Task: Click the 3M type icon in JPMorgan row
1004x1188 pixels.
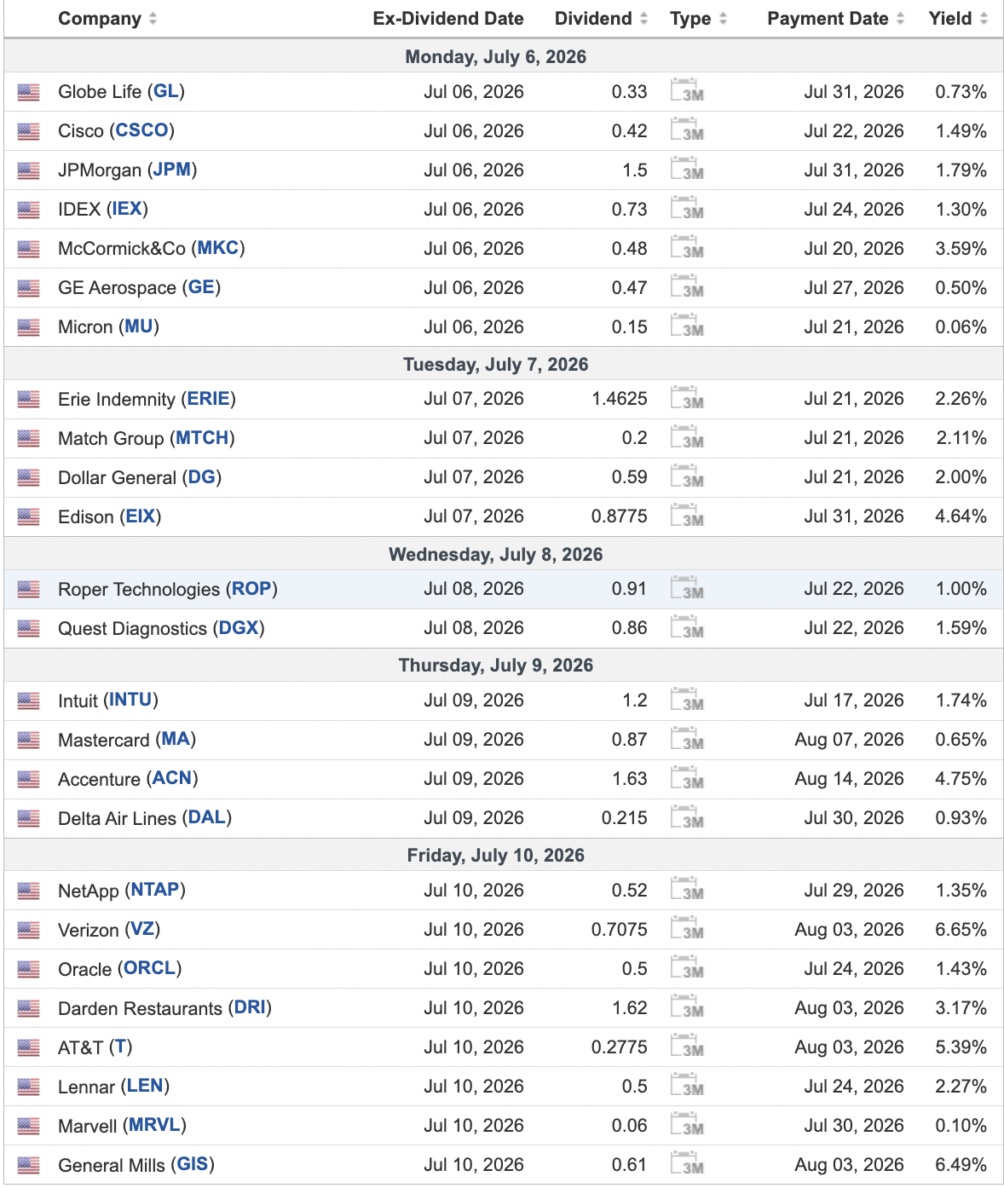Action: click(x=687, y=169)
